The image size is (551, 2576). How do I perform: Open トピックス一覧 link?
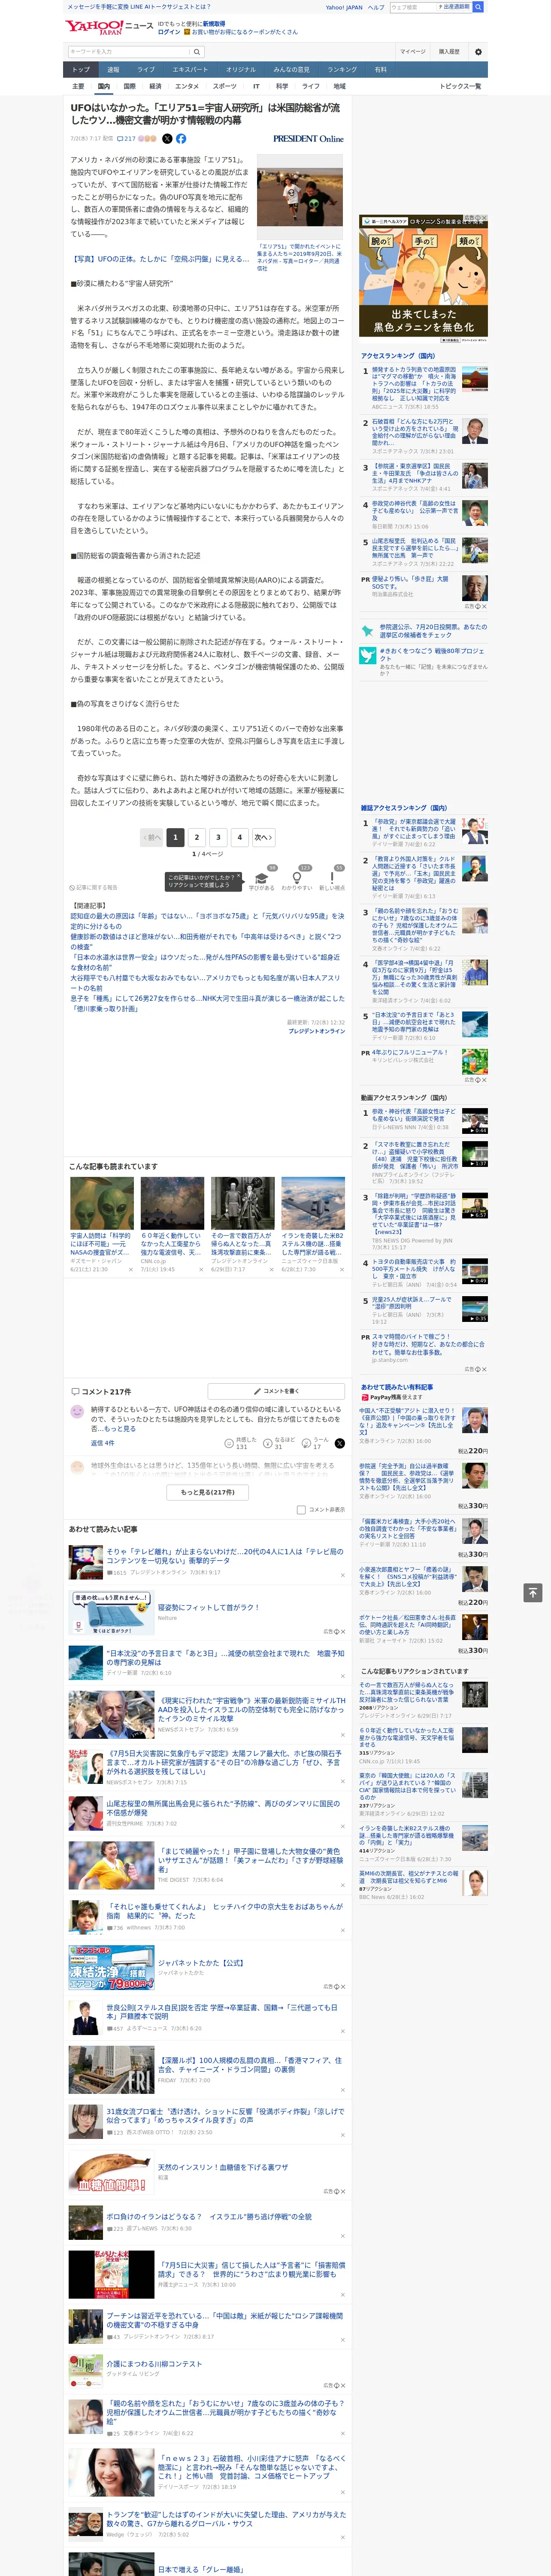coord(460,86)
